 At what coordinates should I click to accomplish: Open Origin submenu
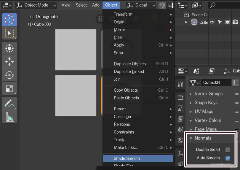point(138,22)
